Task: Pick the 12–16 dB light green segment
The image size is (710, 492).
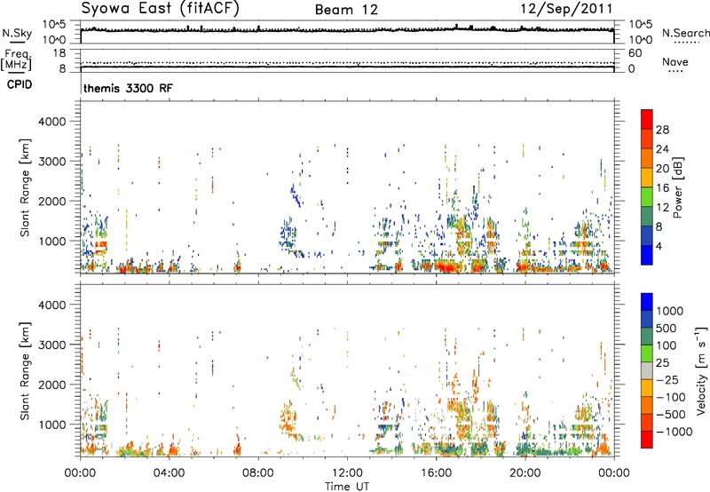Action: tap(647, 196)
